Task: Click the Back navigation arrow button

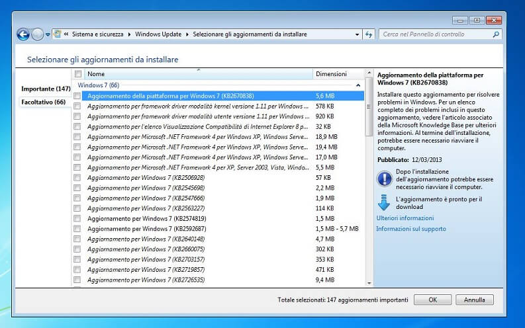Action: pyautogui.click(x=23, y=34)
